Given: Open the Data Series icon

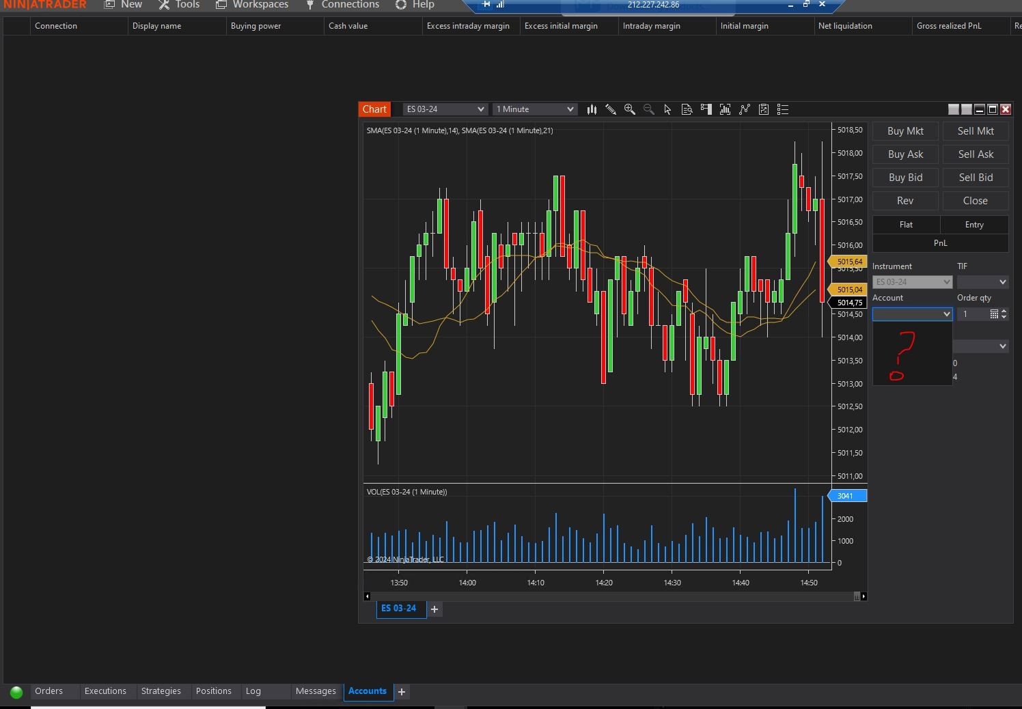Looking at the screenshot, I should coord(726,109).
